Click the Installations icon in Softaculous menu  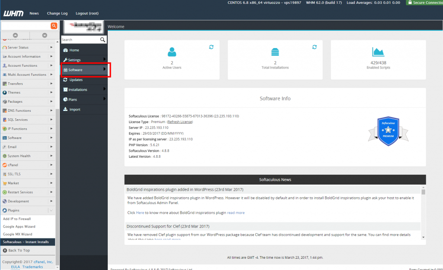coord(65,90)
